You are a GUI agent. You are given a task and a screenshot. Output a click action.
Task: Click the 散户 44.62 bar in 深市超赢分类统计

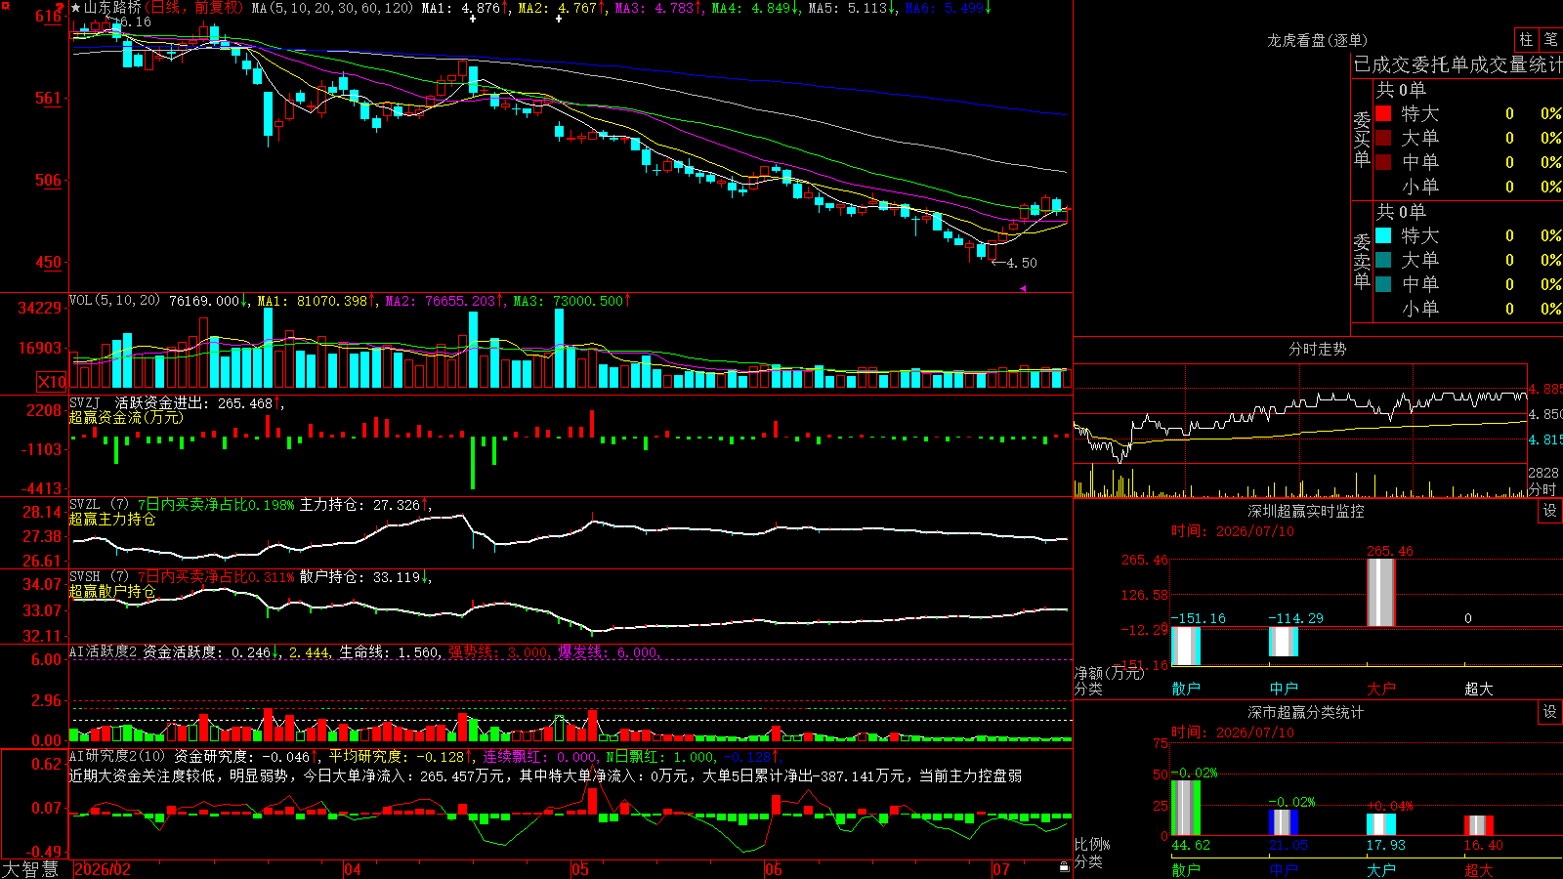point(1186,808)
